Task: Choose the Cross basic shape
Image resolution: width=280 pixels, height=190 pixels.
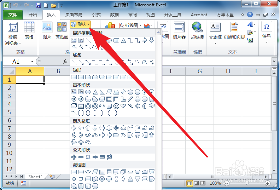Action: pyautogui.click(x=138, y=99)
